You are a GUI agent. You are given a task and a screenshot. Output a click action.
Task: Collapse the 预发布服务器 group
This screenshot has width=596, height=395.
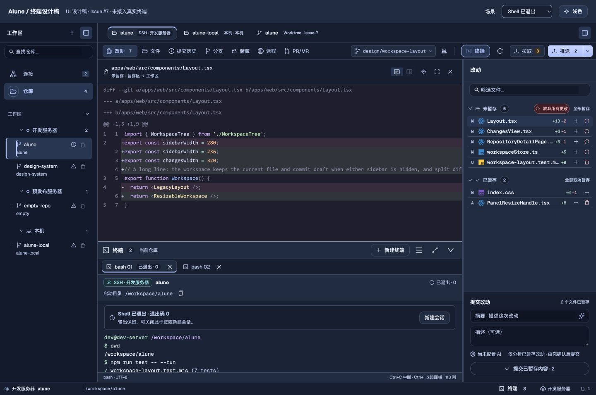pos(21,191)
